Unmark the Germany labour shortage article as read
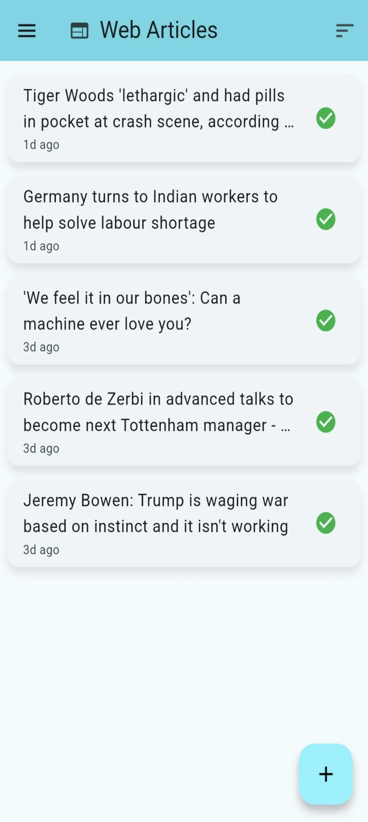 [326, 219]
